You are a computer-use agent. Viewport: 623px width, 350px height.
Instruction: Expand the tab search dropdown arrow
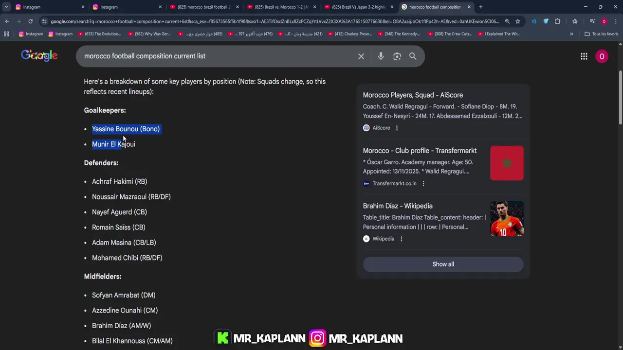coord(6,7)
